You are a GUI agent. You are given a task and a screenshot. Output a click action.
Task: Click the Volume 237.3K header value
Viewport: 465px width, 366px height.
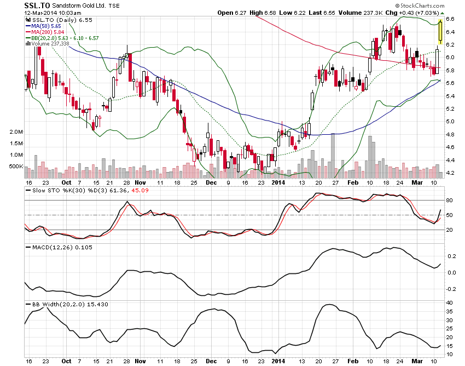coord(361,13)
